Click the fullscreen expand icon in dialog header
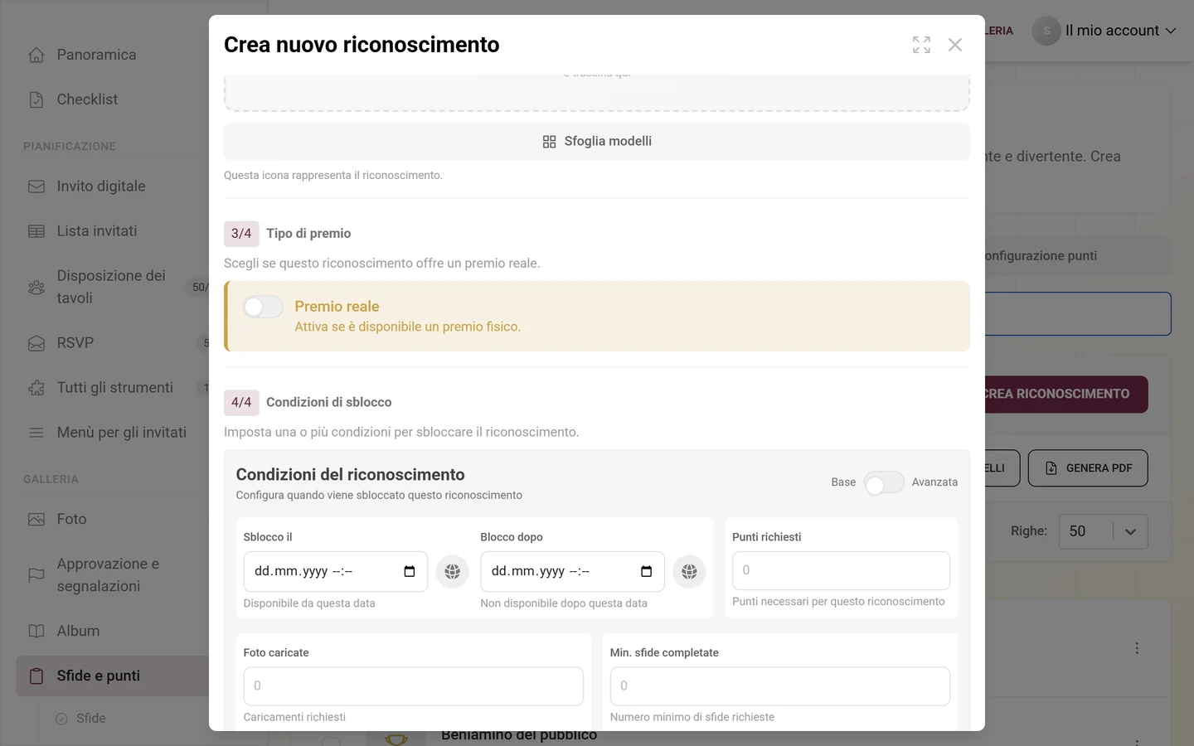The image size is (1194, 746). tap(921, 45)
